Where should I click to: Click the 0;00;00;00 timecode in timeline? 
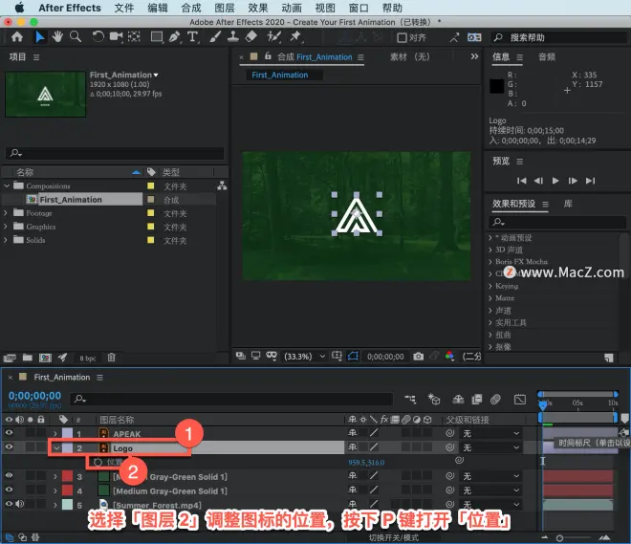pos(35,396)
